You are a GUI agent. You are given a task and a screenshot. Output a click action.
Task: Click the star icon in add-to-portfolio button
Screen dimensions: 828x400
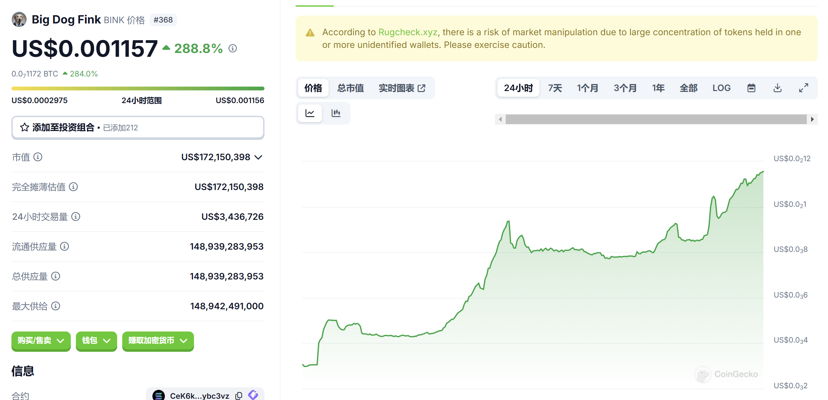24,128
